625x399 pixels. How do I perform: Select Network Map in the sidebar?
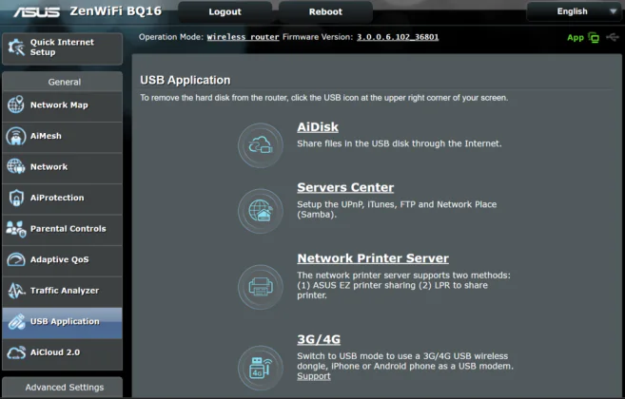(62, 105)
